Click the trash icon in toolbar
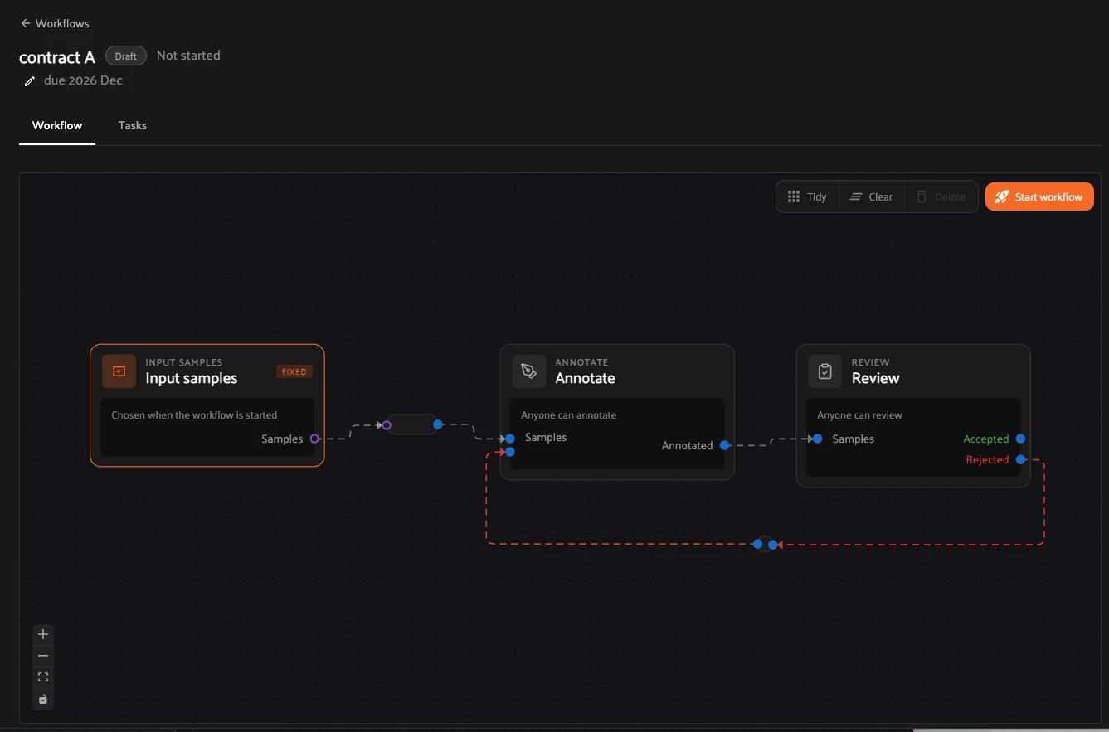The width and height of the screenshot is (1109, 732). [x=921, y=196]
